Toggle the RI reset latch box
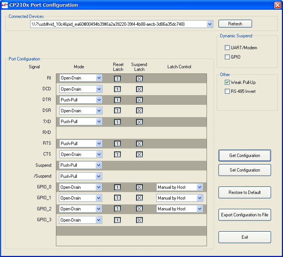This screenshot has height=257, width=283. (117, 79)
